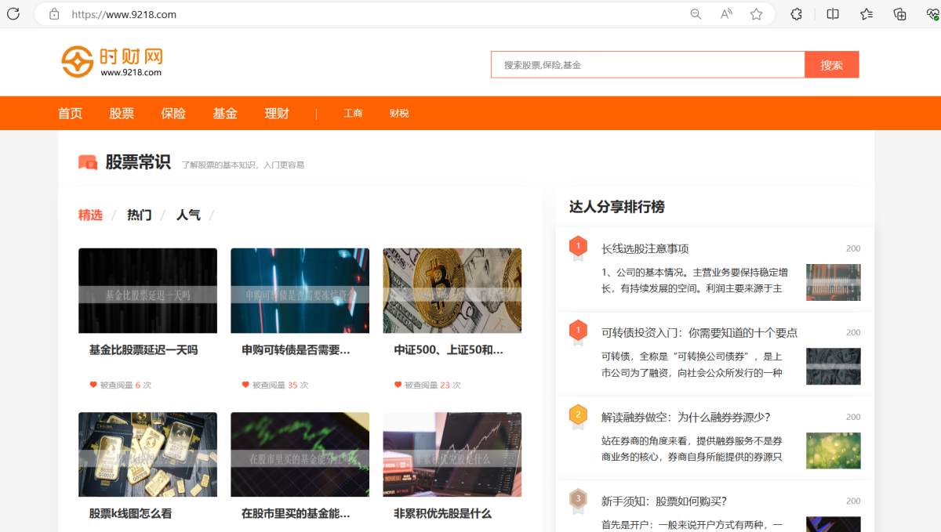941x532 pixels.
Task: Toggle the favorites star for this page
Action: click(756, 13)
